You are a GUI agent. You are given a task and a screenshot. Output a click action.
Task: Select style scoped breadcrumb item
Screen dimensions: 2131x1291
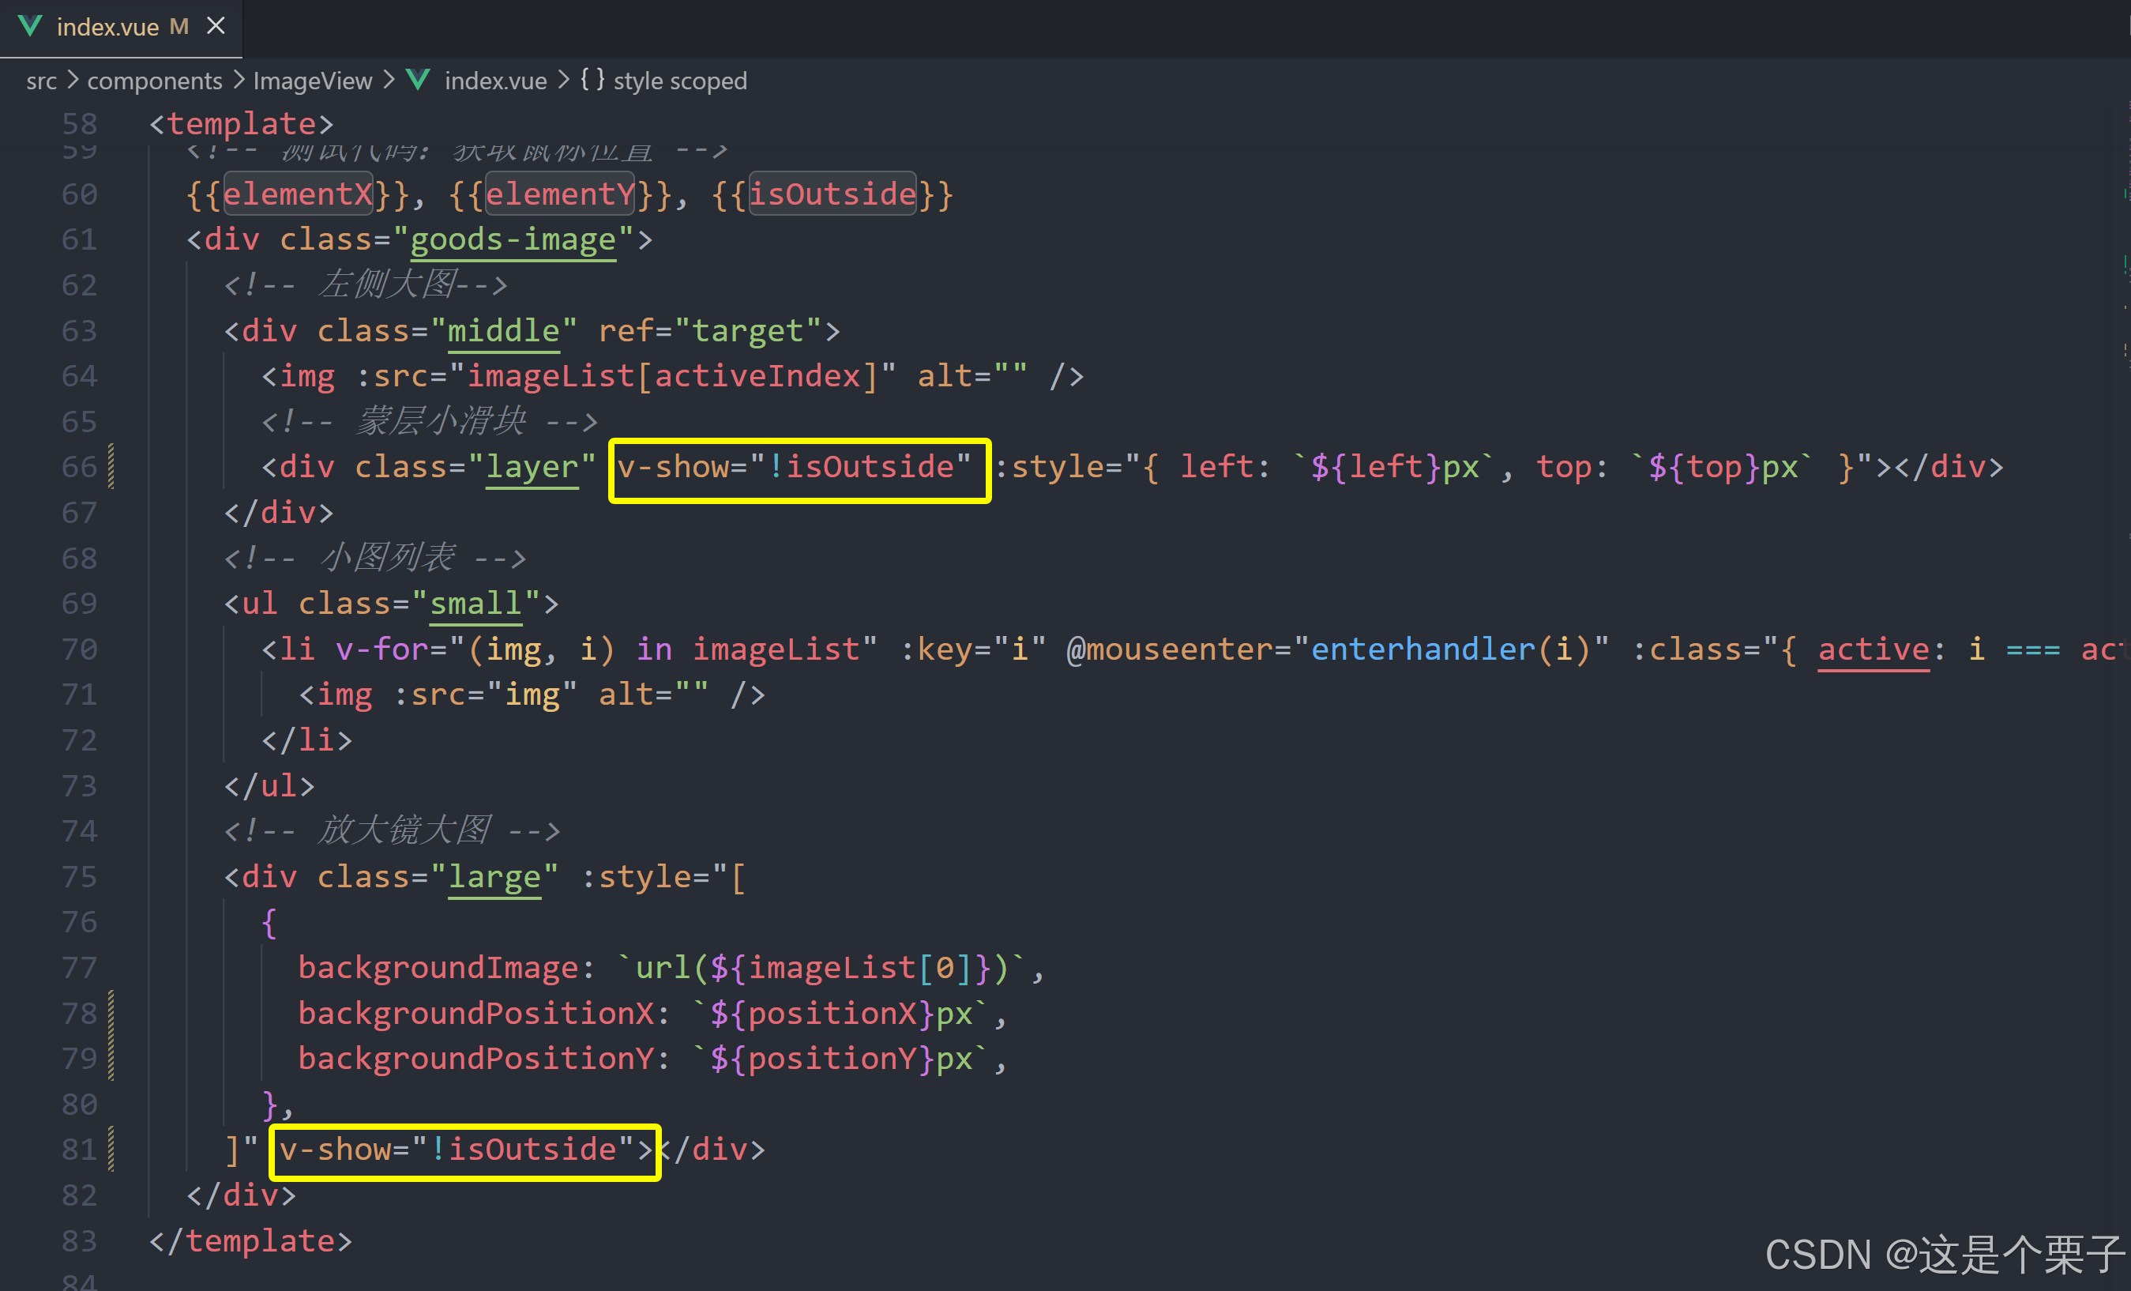pos(680,81)
